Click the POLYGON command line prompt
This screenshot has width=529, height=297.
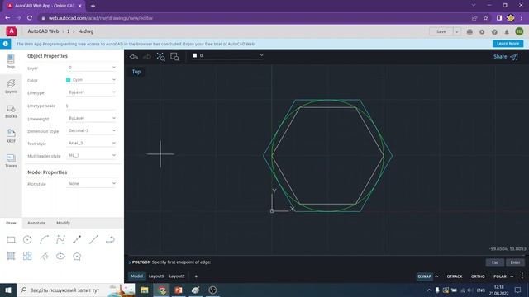[171, 262]
